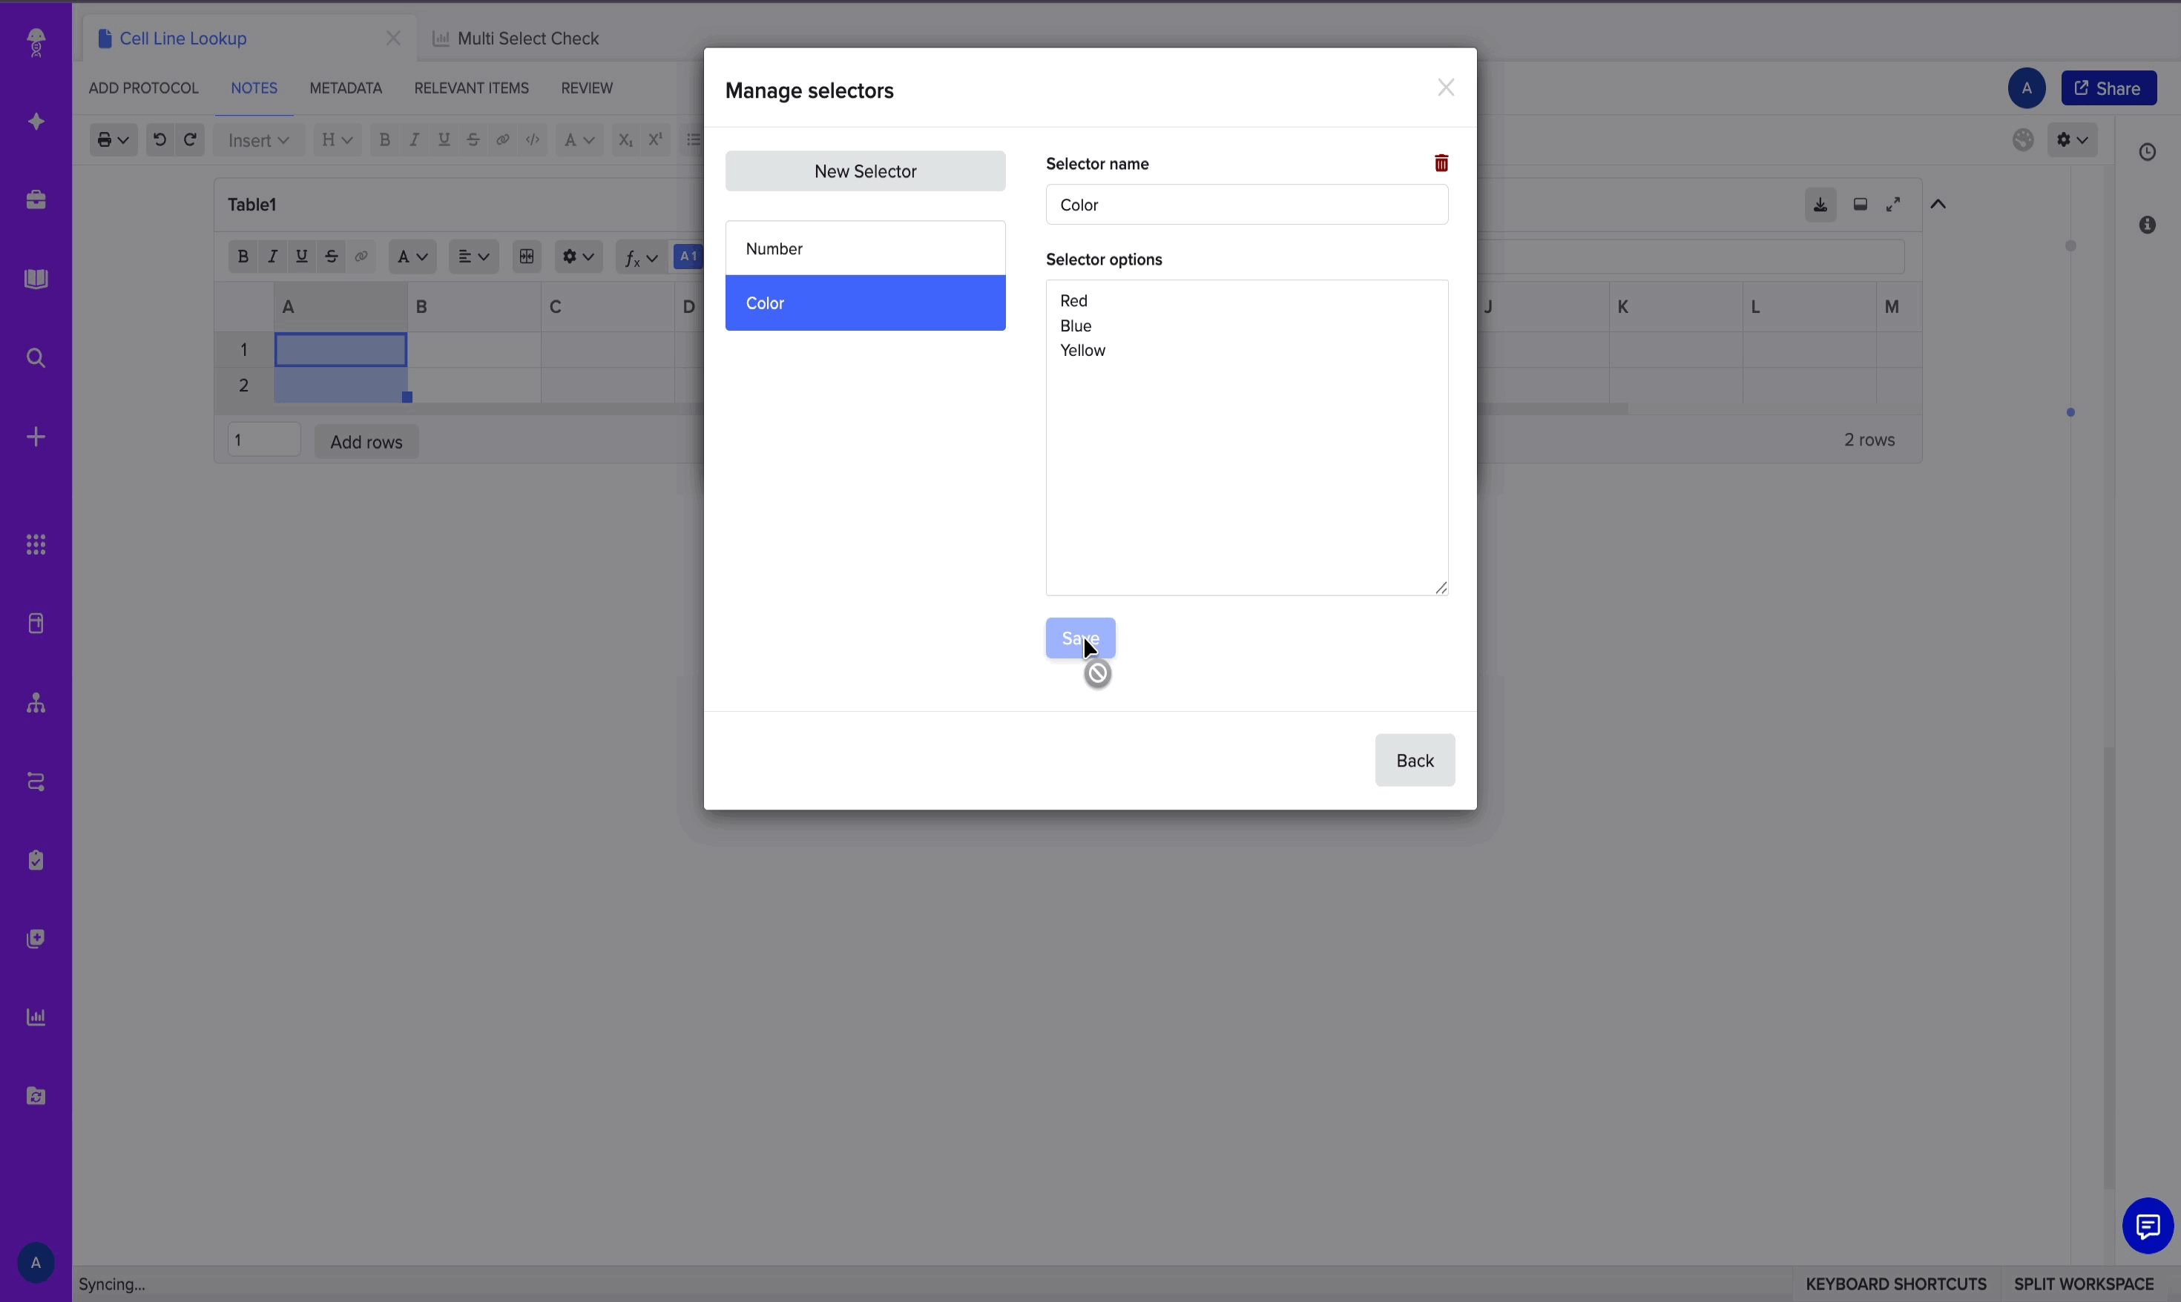Toggle the A1 reference style button
Screen dimensions: 2181x1302
click(689, 257)
